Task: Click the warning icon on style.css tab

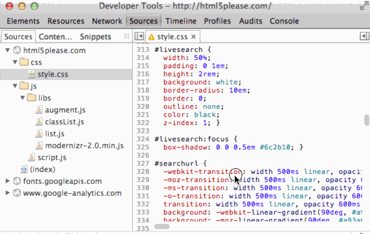Action: point(152,37)
